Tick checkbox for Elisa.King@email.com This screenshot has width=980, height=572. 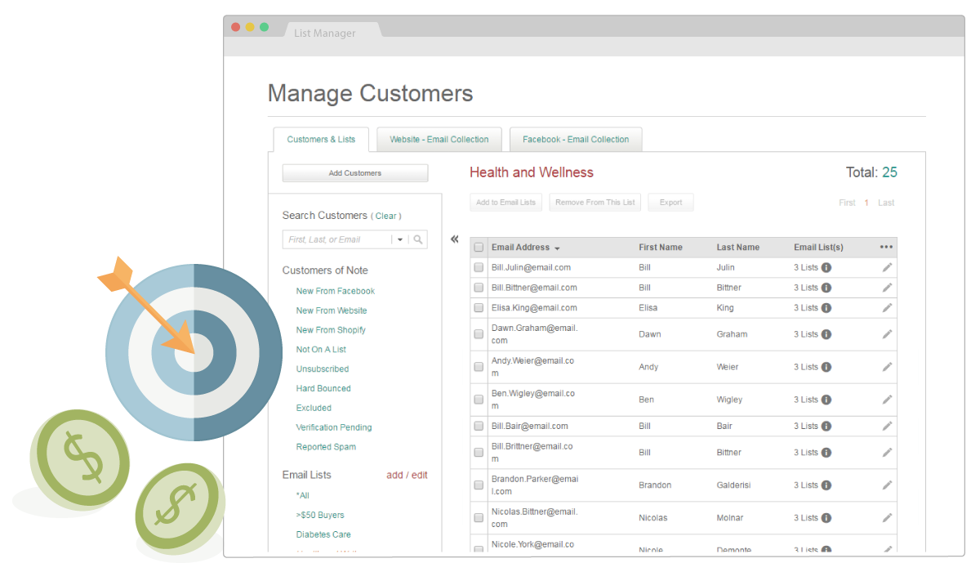[x=479, y=308]
